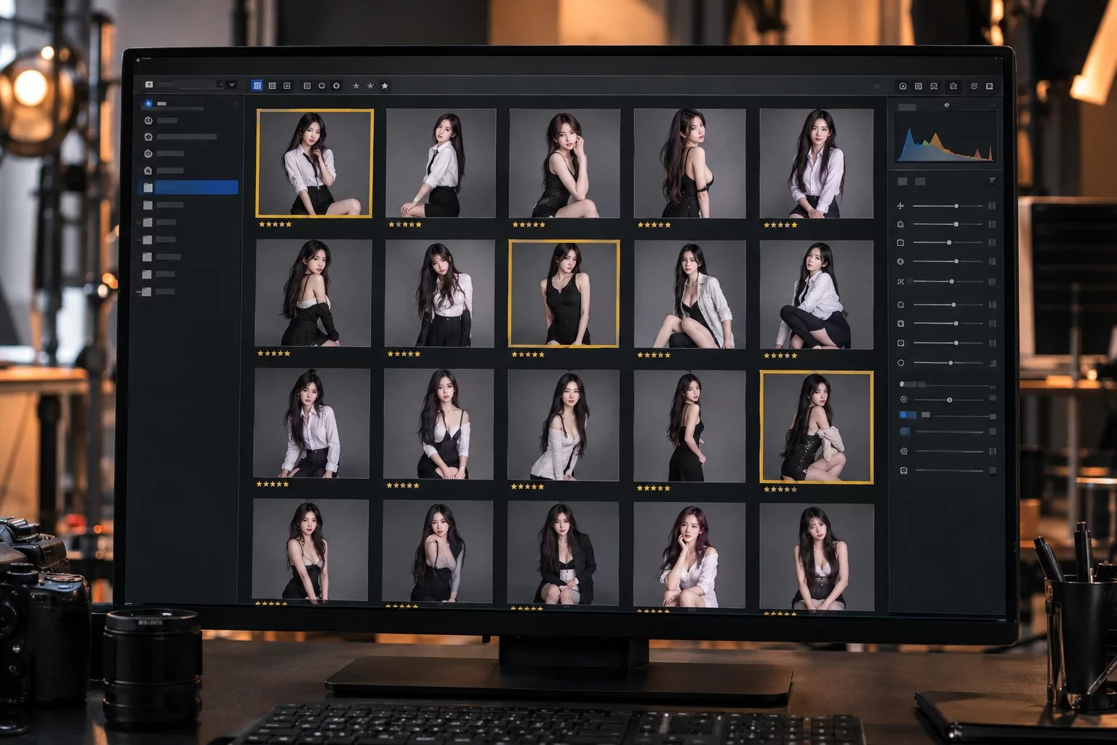Toggle the checkbox ending the second slider row
This screenshot has width=1117, height=745.
[x=992, y=224]
